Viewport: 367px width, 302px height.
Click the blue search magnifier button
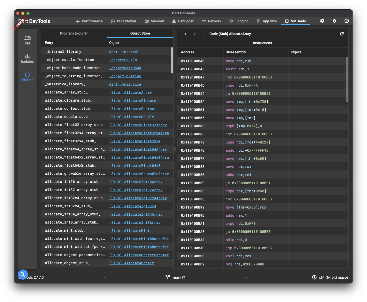pyautogui.click(x=23, y=274)
